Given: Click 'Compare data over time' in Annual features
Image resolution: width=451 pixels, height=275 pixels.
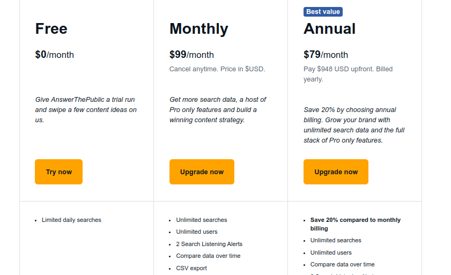Looking at the screenshot, I should [x=342, y=265].
